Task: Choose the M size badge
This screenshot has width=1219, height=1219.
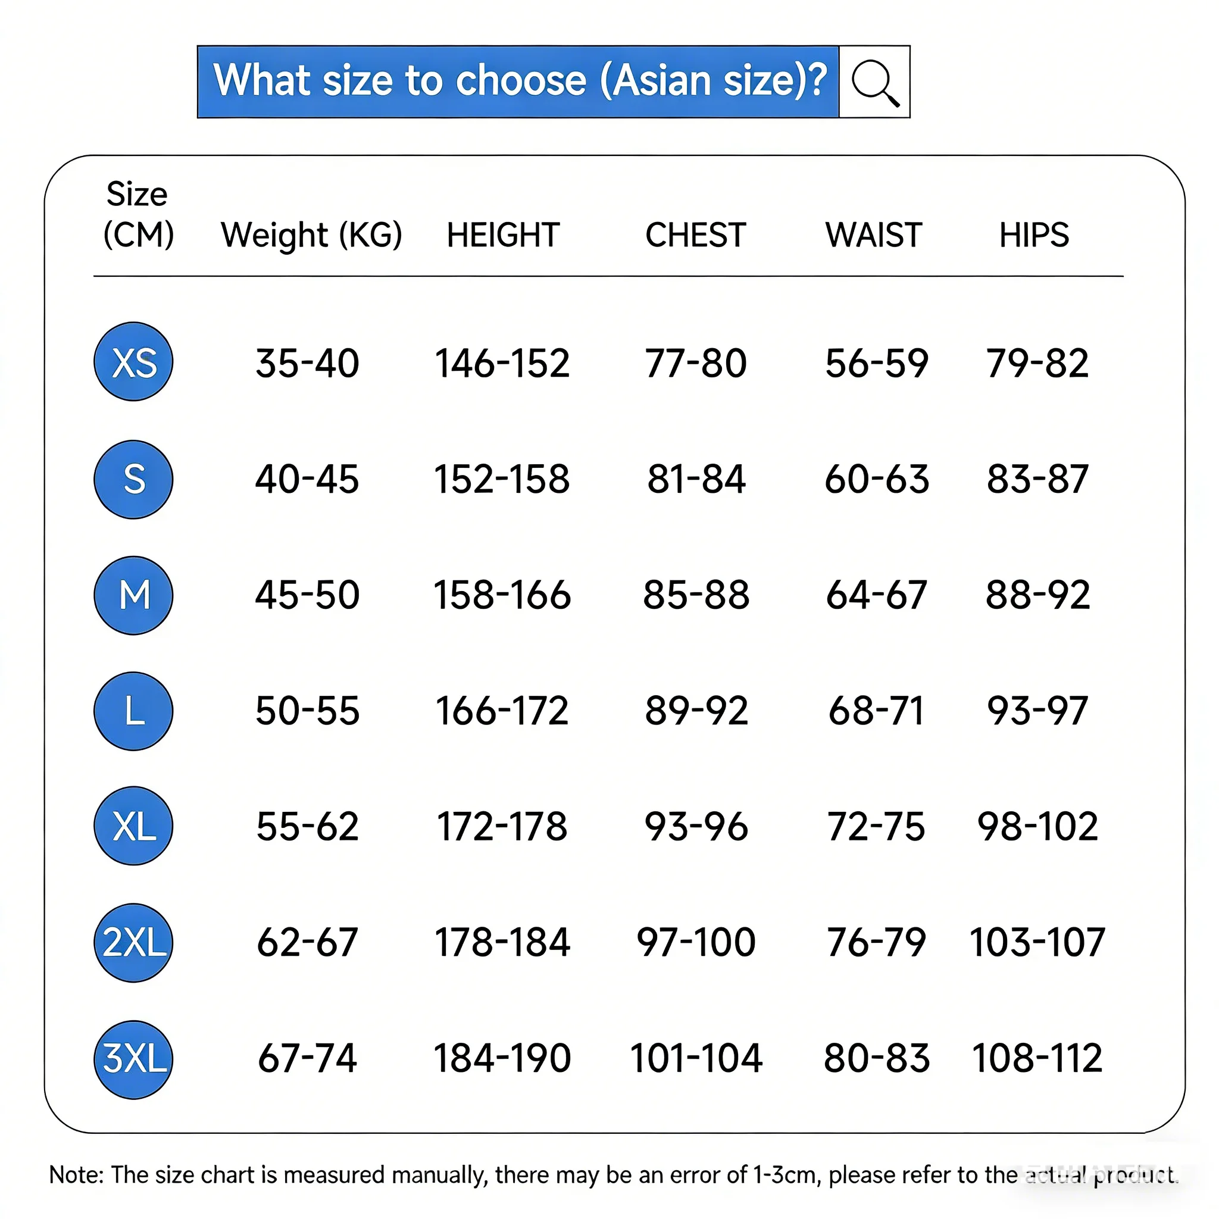Action: click(133, 595)
